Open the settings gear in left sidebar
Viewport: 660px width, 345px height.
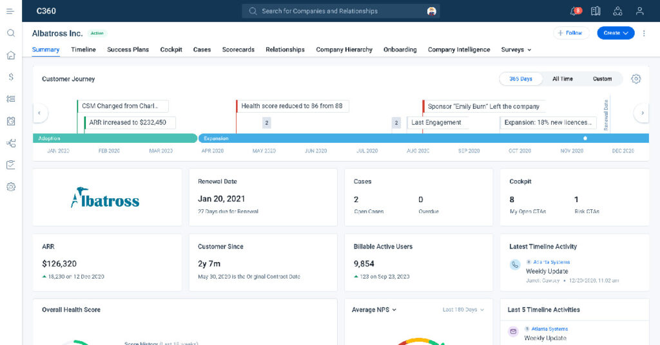click(10, 187)
